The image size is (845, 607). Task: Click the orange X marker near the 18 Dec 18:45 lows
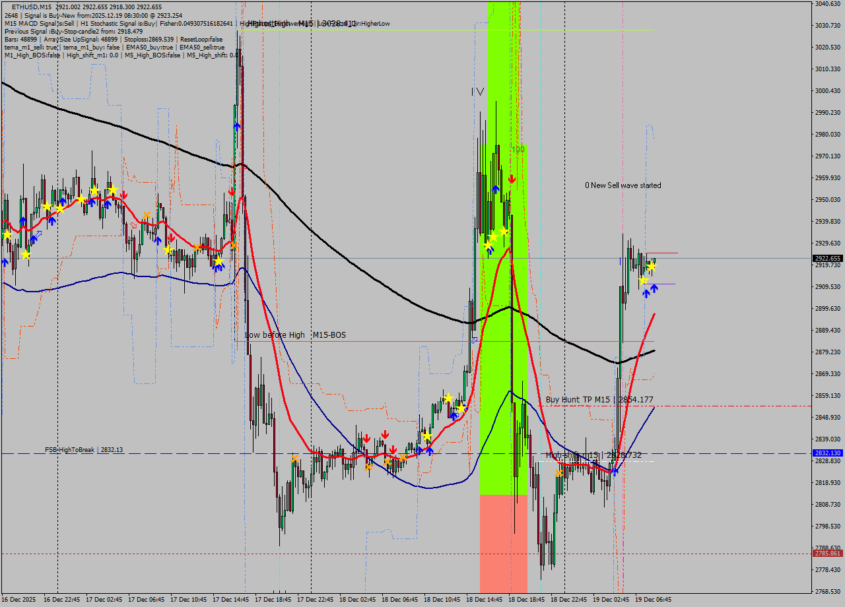point(558,472)
